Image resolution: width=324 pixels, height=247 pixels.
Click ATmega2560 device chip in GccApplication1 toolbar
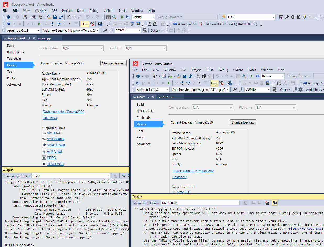pyautogui.click(x=185, y=24)
